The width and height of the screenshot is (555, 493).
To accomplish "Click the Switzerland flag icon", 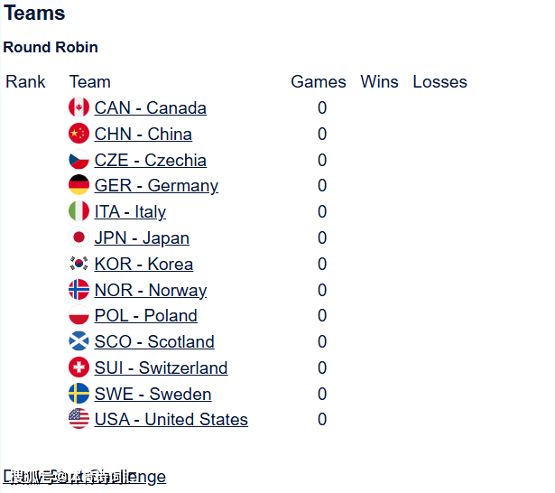I will [79, 367].
